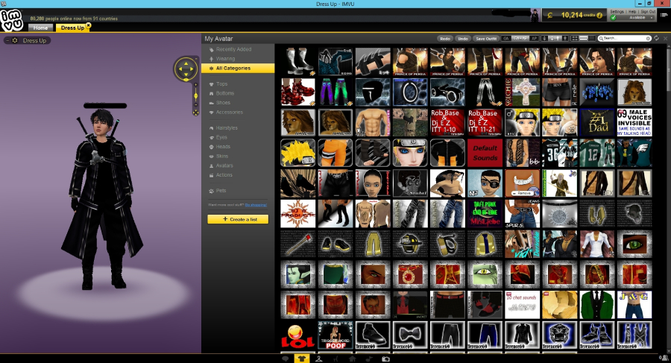Select the Daft Punk End of Line item
Screen dimensions: 671x363
(485, 214)
